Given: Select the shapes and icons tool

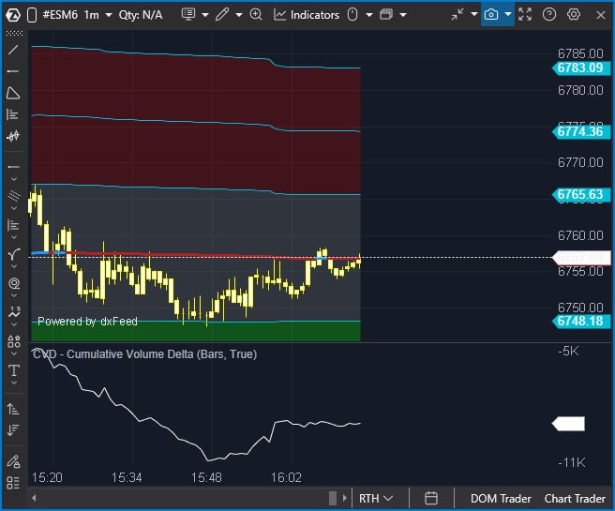Looking at the screenshot, I should [14, 341].
